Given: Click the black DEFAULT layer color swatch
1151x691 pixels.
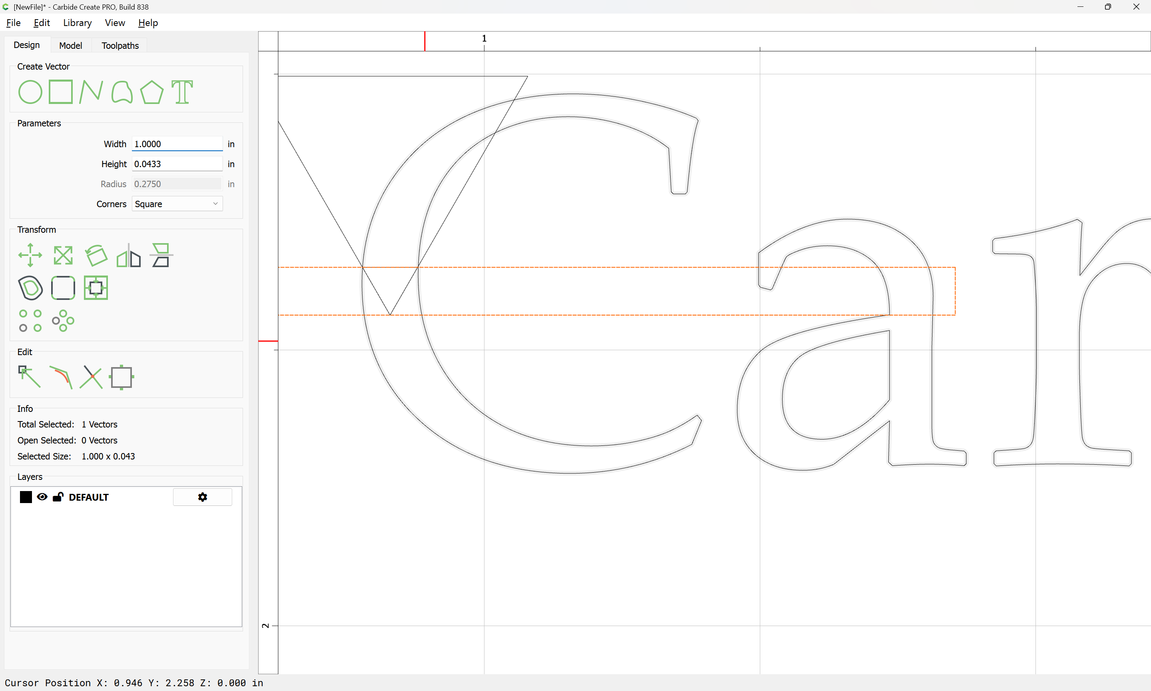Looking at the screenshot, I should coord(26,497).
